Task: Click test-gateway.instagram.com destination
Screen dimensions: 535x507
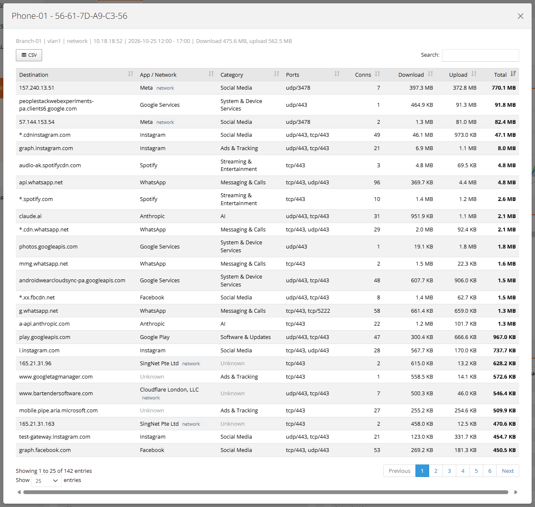Action: 55,437
